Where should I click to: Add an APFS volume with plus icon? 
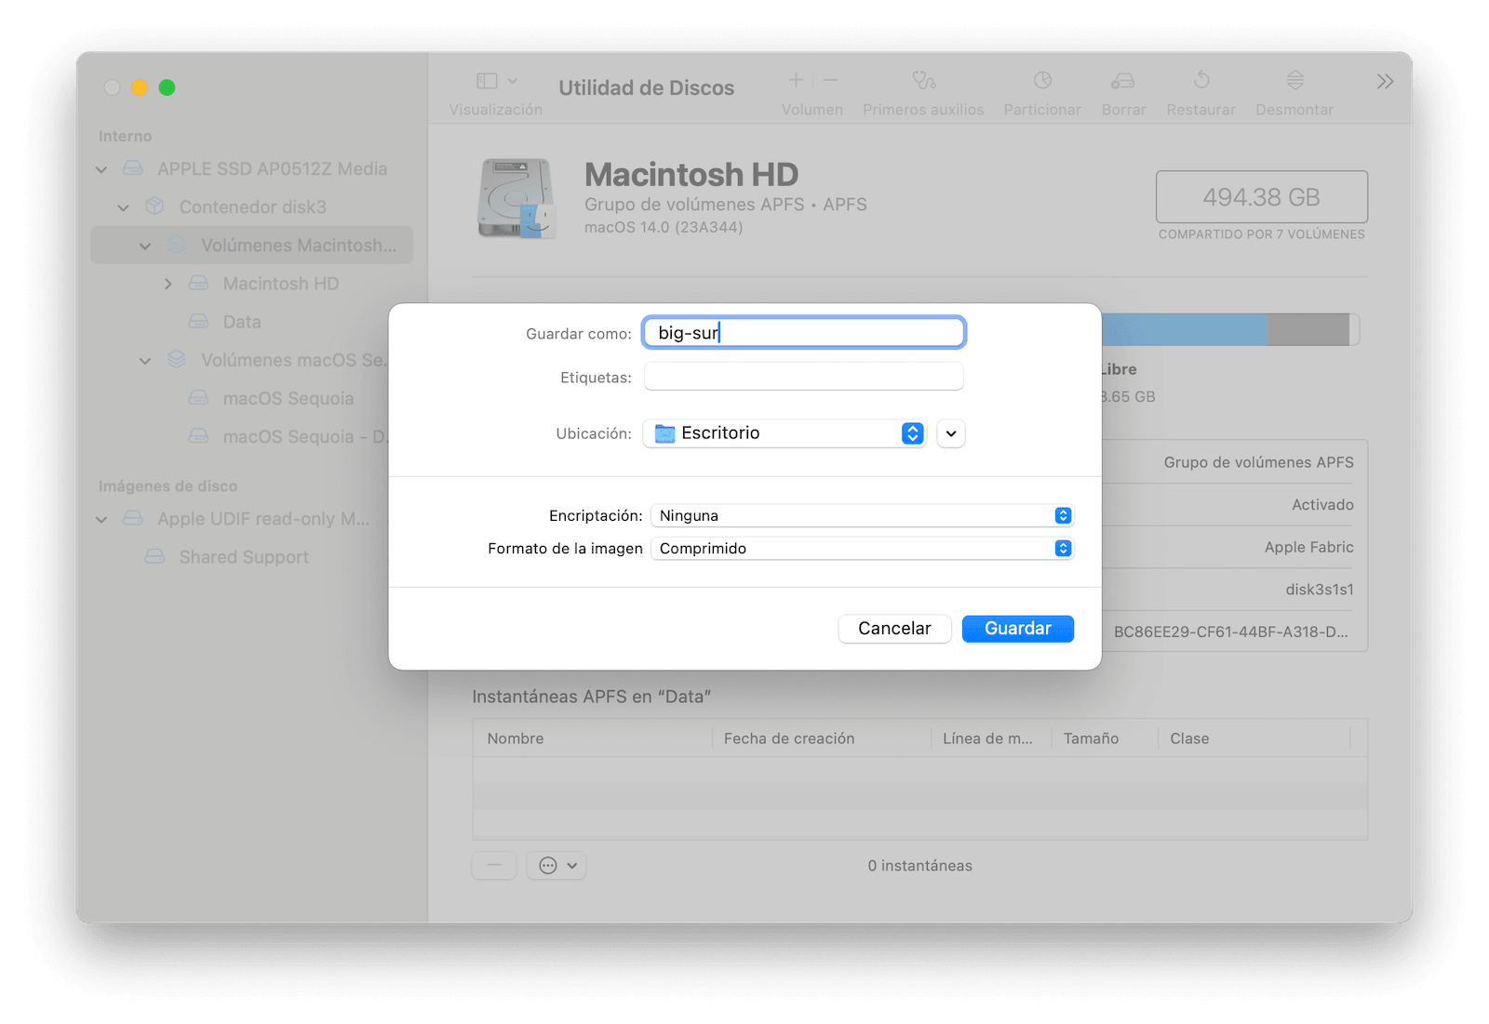coord(796,80)
